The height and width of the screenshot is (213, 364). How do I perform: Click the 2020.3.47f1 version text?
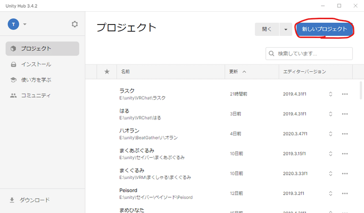295,134
